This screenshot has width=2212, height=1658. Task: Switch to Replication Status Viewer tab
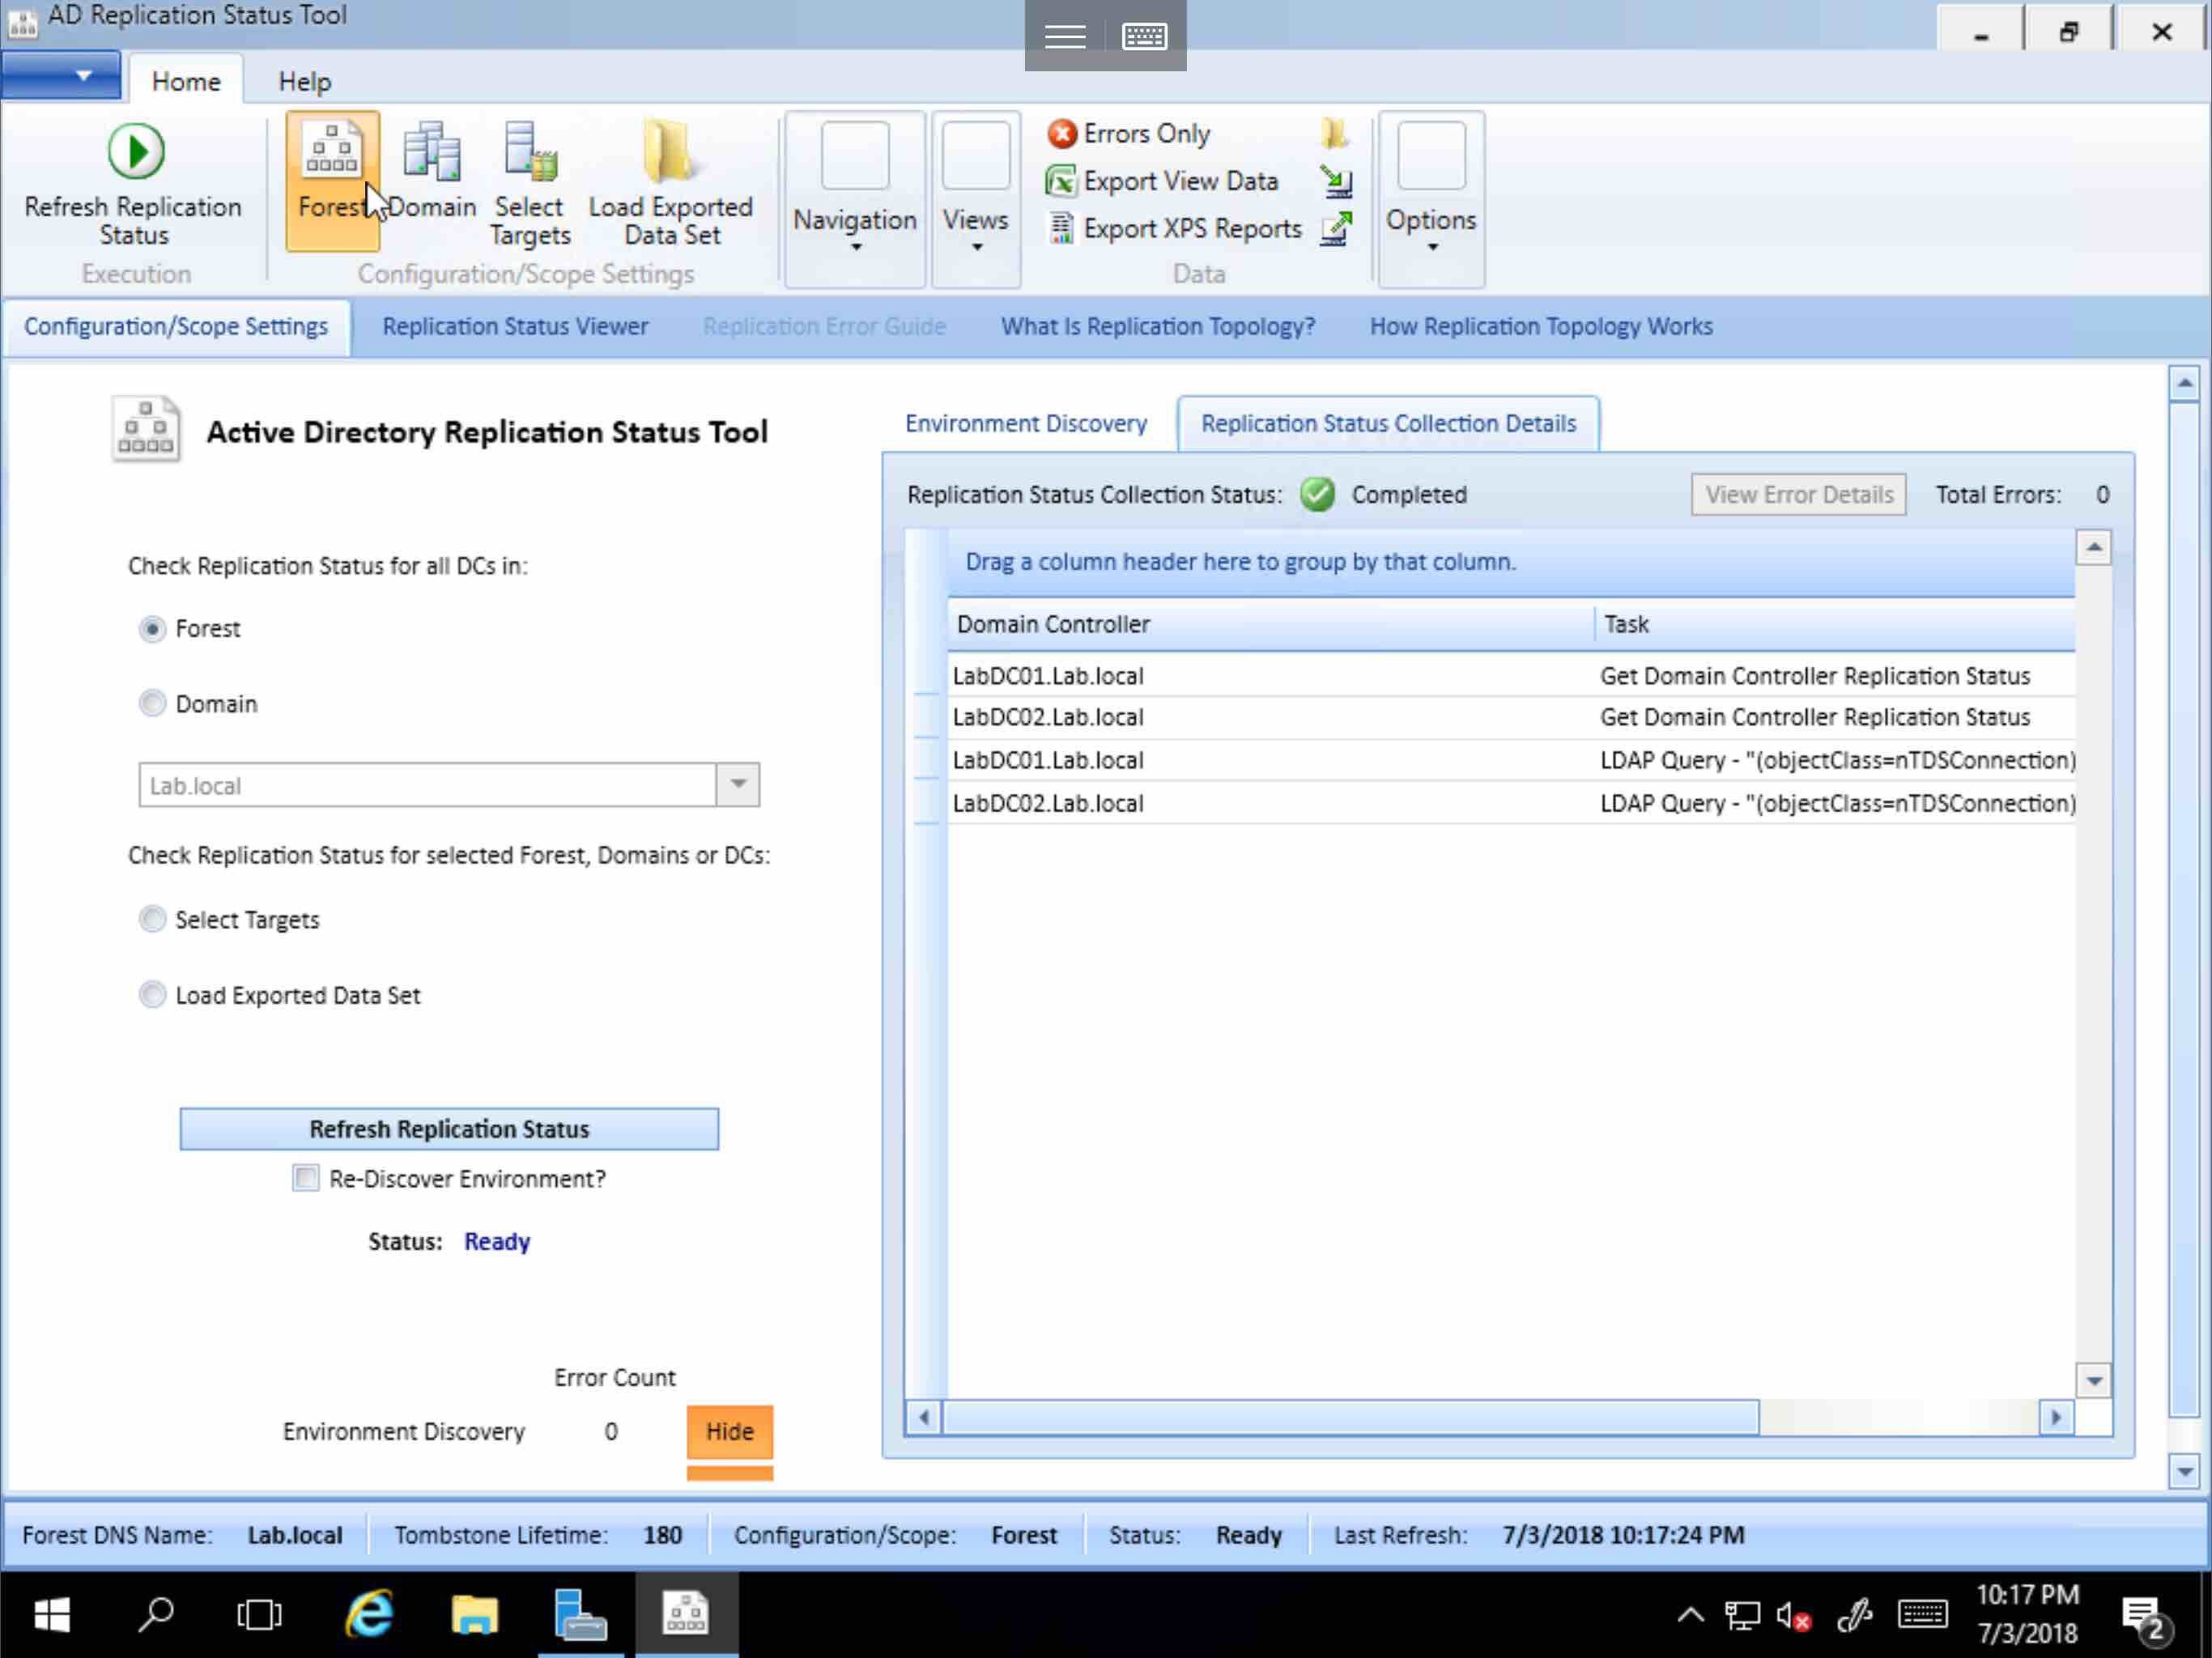pyautogui.click(x=516, y=326)
